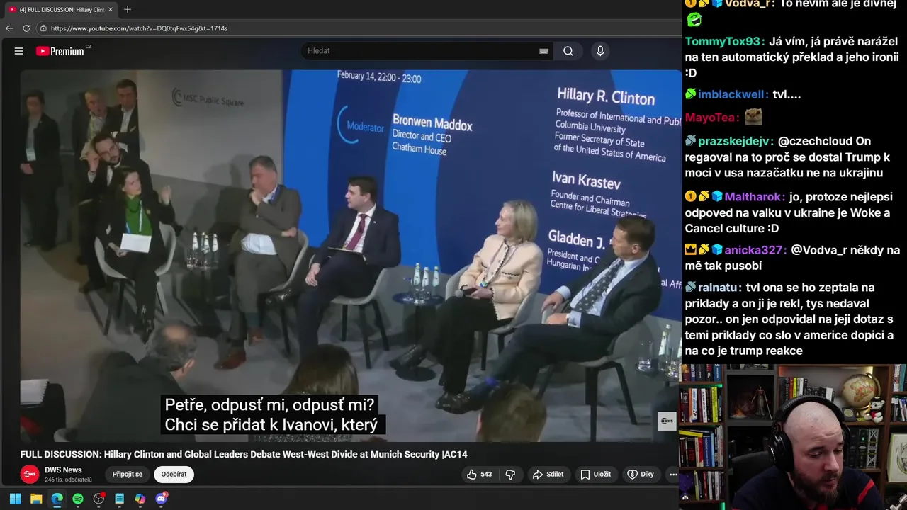This screenshot has width=907, height=510.
Task: Open Spotify from taskbar
Action: (x=78, y=499)
